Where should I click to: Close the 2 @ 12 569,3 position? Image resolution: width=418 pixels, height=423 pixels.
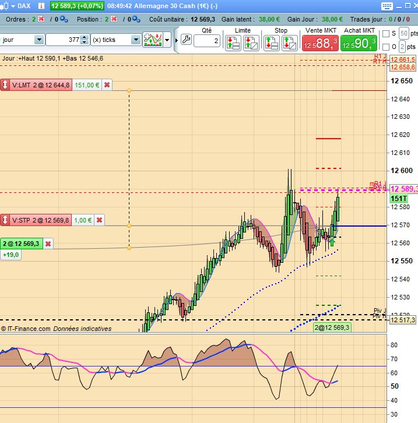(x=48, y=244)
